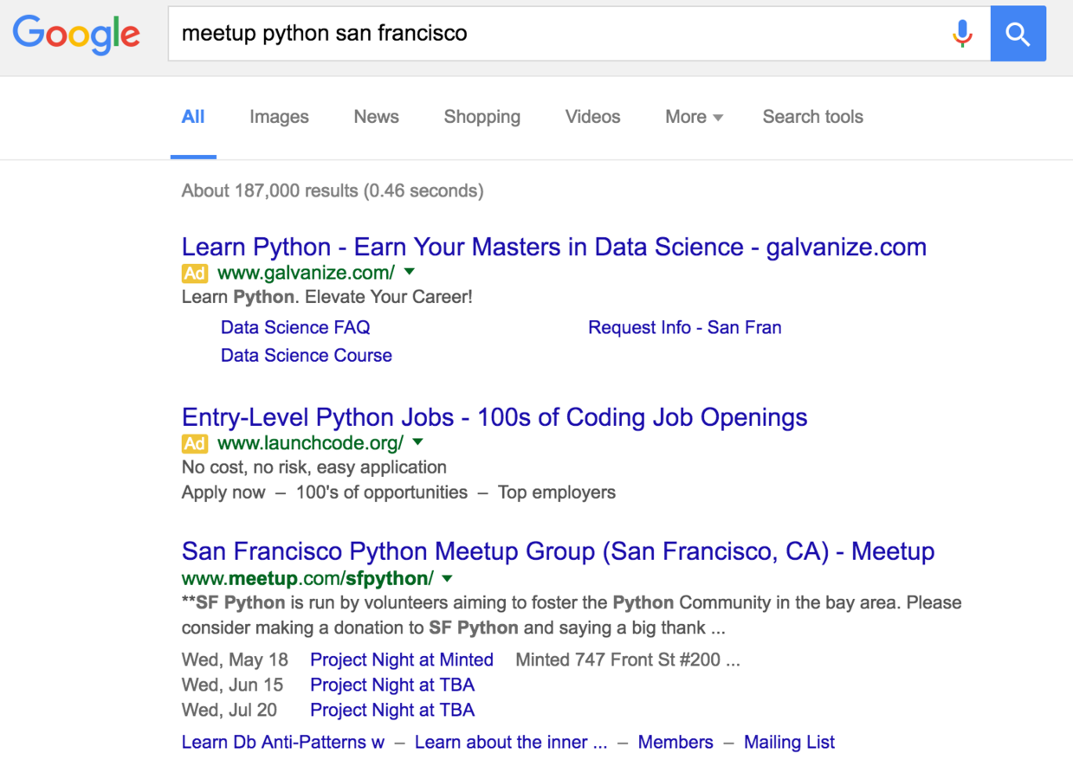Click the www.galvanize.com/ green URL
1073x779 pixels.
[306, 273]
